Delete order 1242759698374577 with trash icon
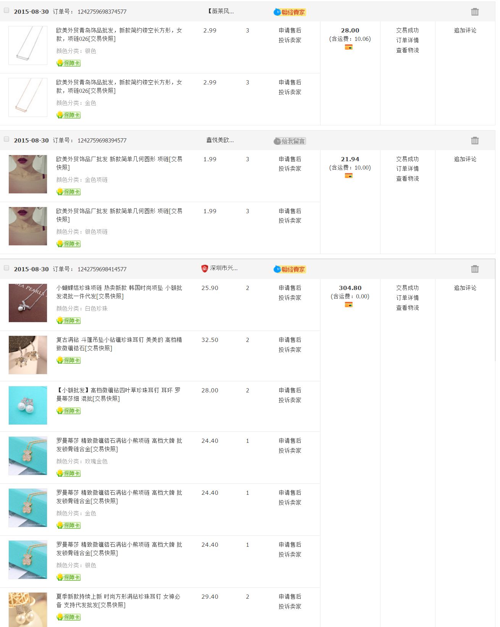 [474, 12]
